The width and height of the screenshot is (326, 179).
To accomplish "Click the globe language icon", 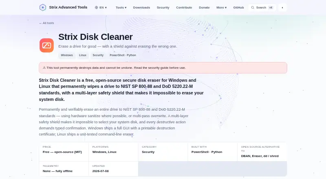I will tap(96, 7).
